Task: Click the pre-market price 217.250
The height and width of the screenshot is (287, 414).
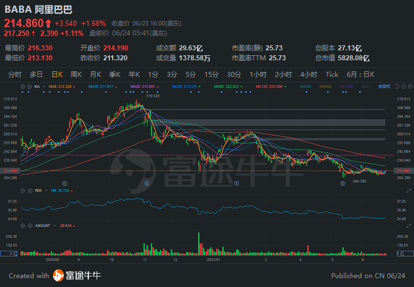Action: tap(17, 33)
